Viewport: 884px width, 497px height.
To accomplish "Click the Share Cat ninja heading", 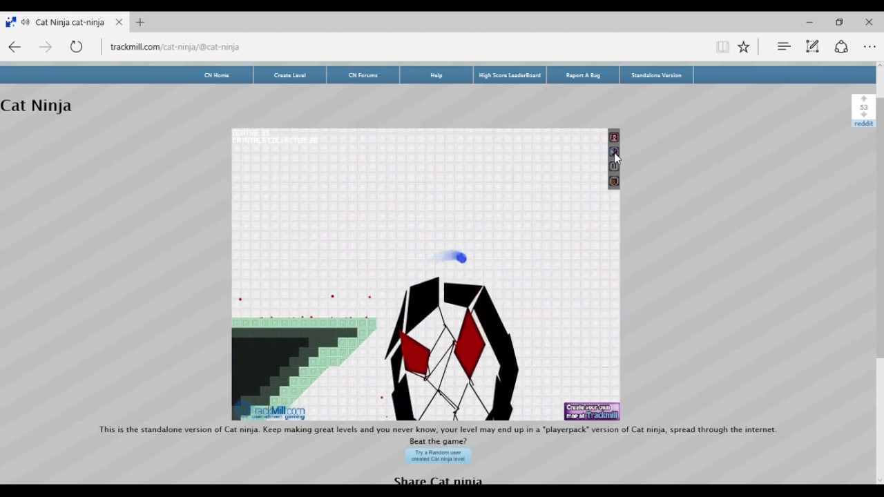I will [x=438, y=480].
